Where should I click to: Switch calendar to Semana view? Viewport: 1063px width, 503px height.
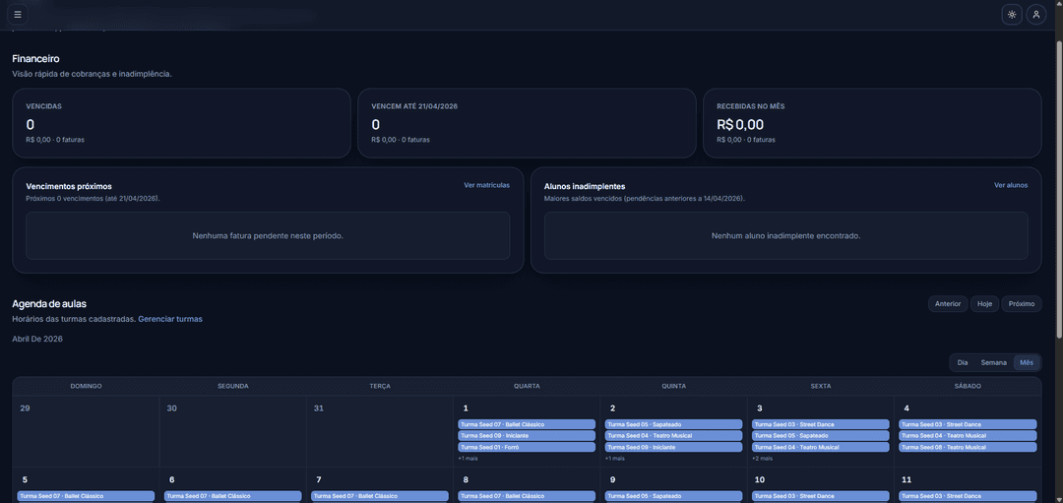point(993,362)
